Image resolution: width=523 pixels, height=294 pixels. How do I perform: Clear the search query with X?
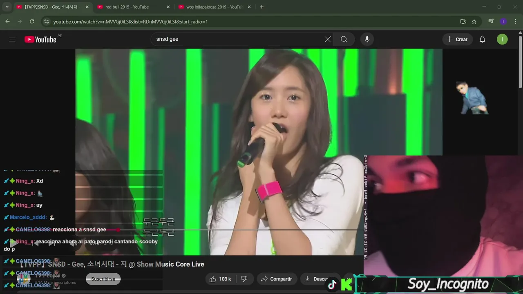click(328, 39)
